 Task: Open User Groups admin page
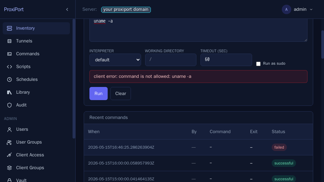[x=36, y=142]
